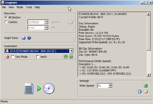Enable the Test Mode checkbox

[x=12, y=57]
